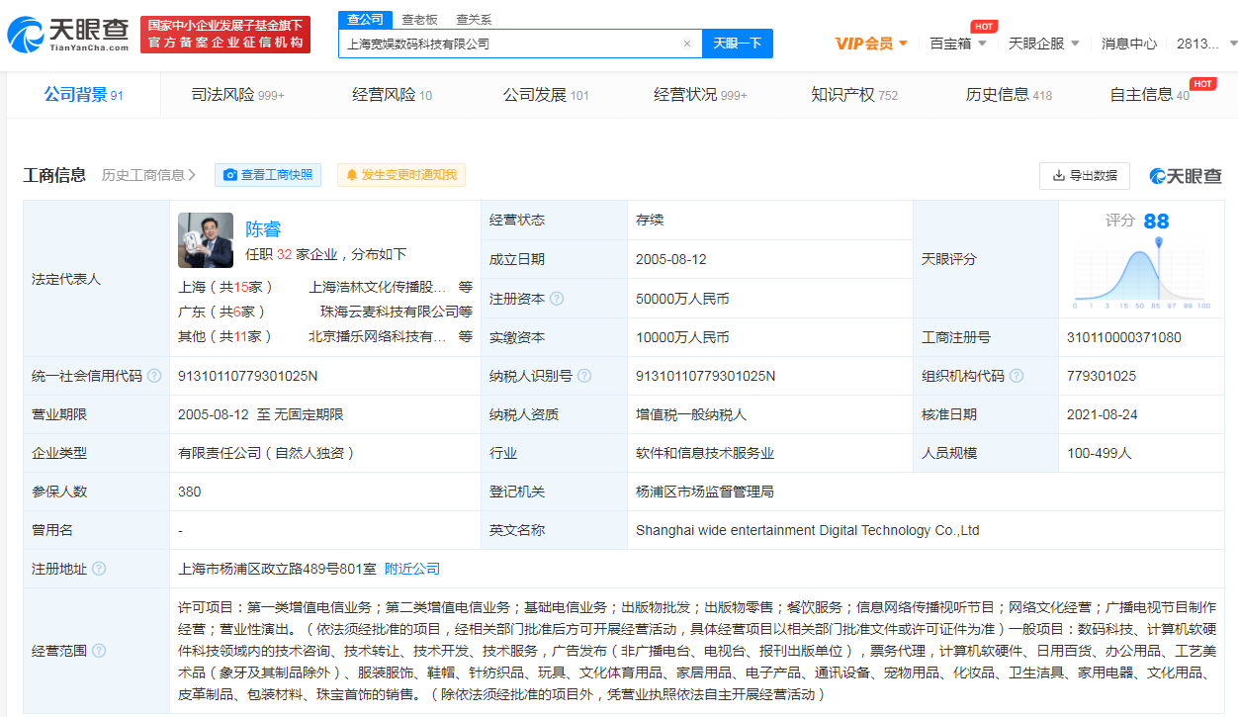1238x717 pixels.
Task: Click the registered capital 50000万人民币
Action: 682,299
